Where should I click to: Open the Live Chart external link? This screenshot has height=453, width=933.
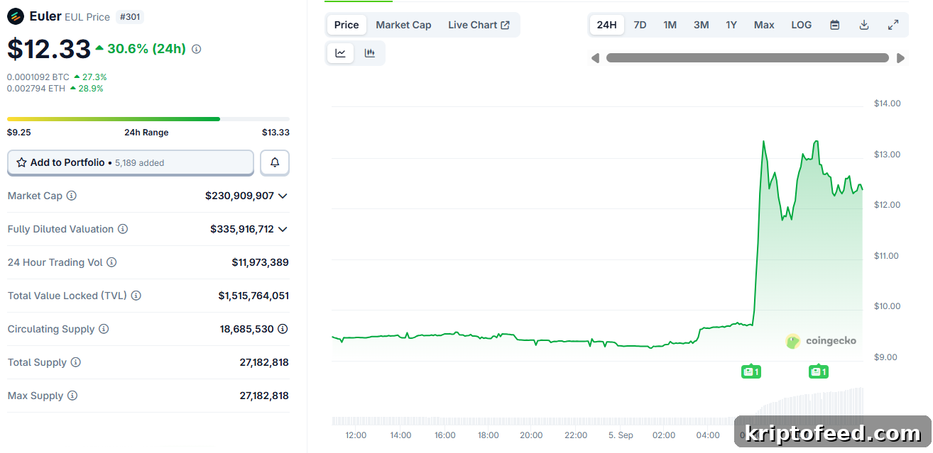pyautogui.click(x=479, y=25)
